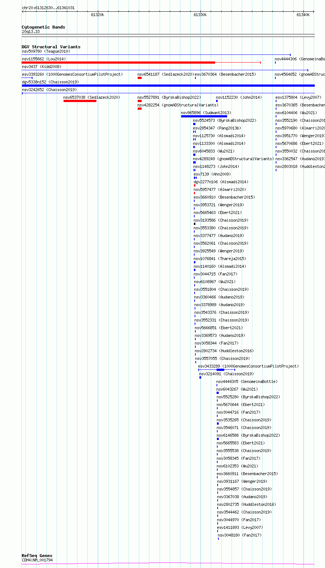This screenshot has width=325, height=568.
Task: Click the DGV Structural Variants track title
Action: [x=51, y=47]
